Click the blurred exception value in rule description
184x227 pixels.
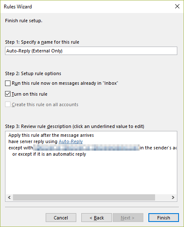(86, 148)
